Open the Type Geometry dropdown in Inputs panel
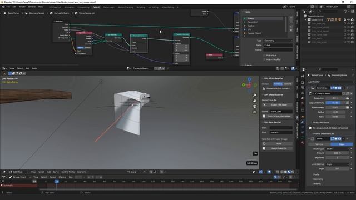 point(278,41)
